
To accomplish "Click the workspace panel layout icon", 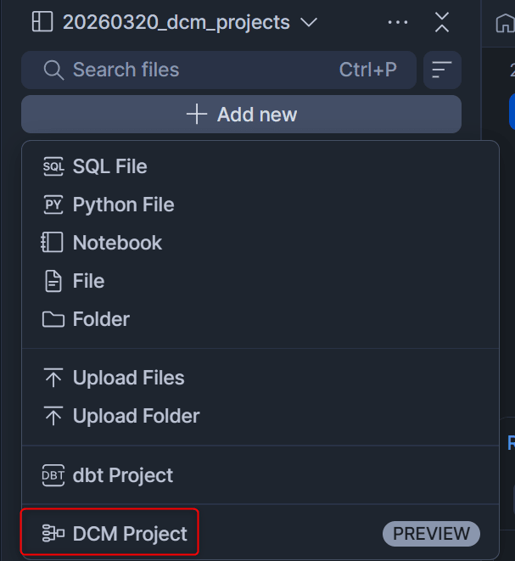I will [42, 22].
